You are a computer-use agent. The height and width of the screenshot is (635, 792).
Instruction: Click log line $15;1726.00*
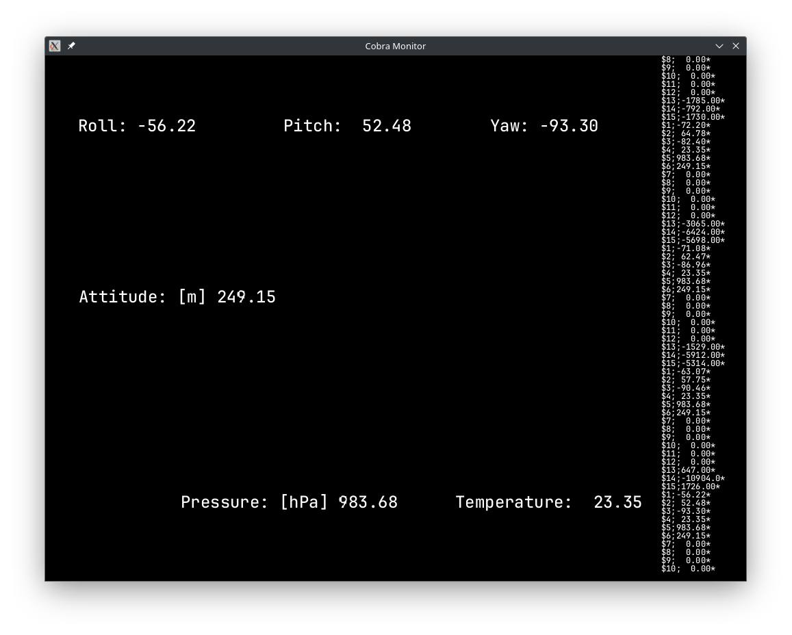(x=691, y=487)
